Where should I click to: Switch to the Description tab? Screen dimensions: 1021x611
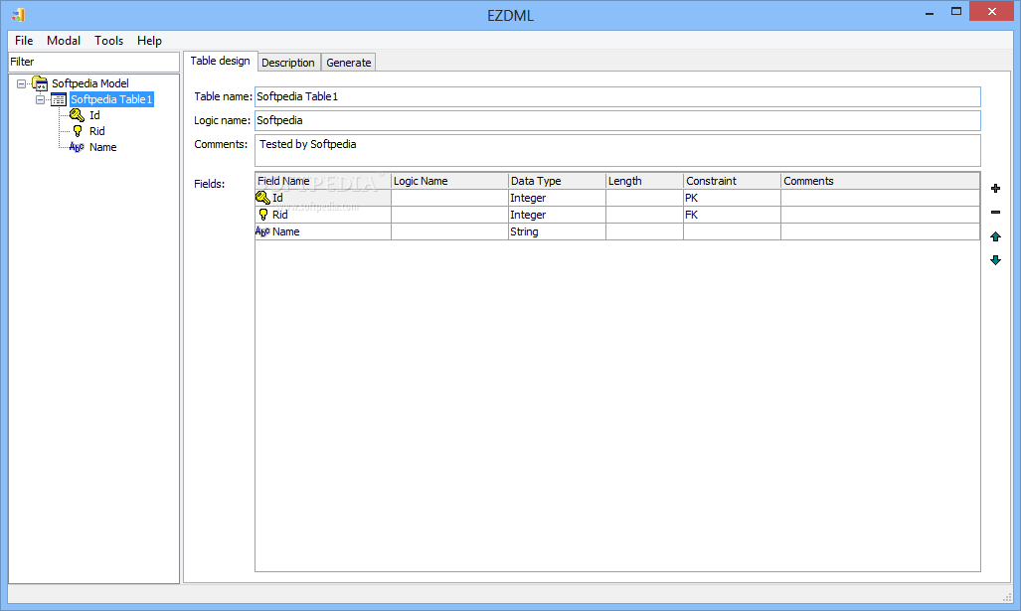tap(287, 63)
